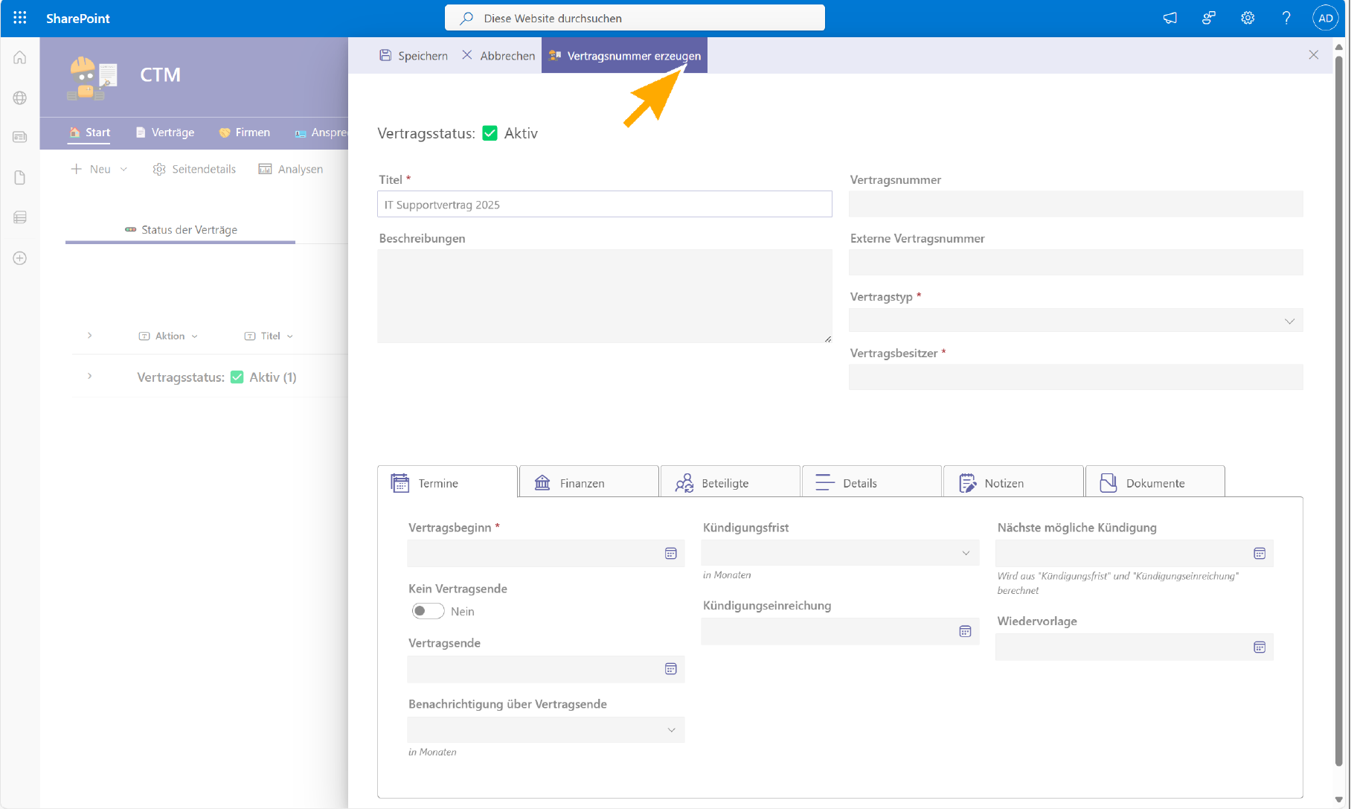This screenshot has width=1354, height=809.
Task: Click the AD account avatar
Action: click(1325, 18)
